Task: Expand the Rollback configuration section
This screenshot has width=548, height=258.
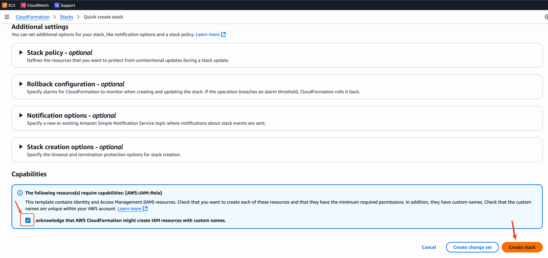Action: click(x=21, y=84)
